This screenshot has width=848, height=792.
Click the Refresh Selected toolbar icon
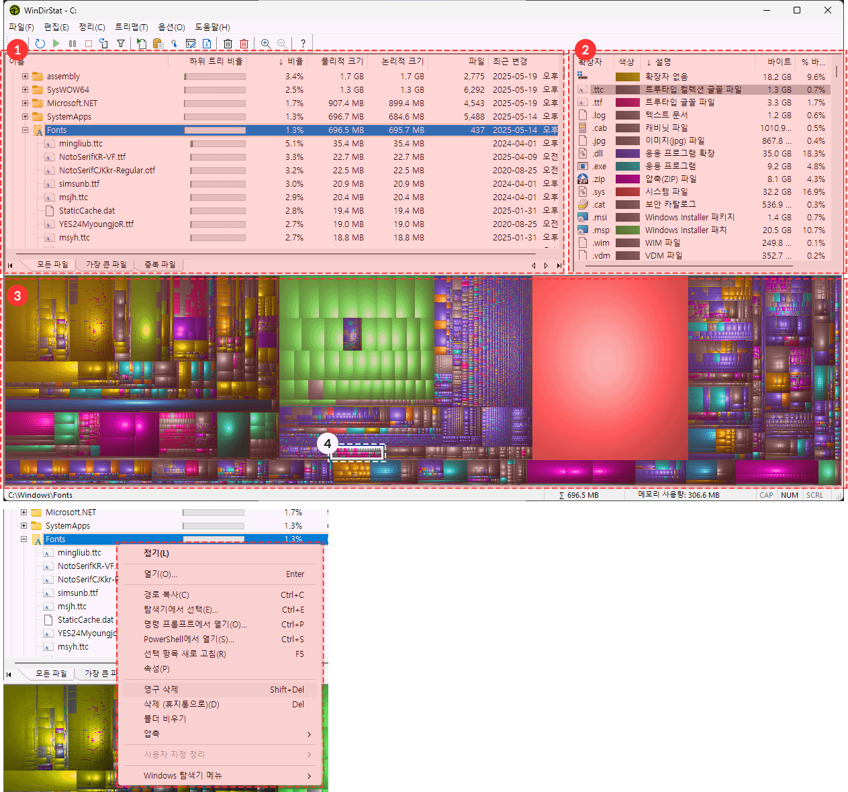click(x=104, y=44)
